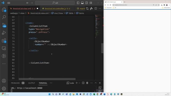The height and width of the screenshot is (96, 171).
Task: Split the editor to the right
Action: tap(96, 9)
